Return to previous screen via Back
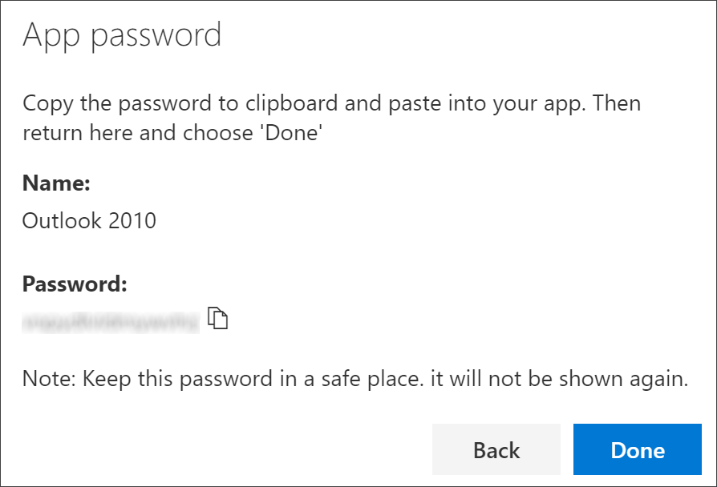 click(496, 449)
